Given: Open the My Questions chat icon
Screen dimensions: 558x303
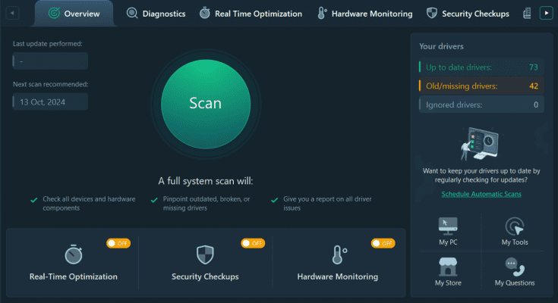Looking at the screenshot, I should [515, 267].
